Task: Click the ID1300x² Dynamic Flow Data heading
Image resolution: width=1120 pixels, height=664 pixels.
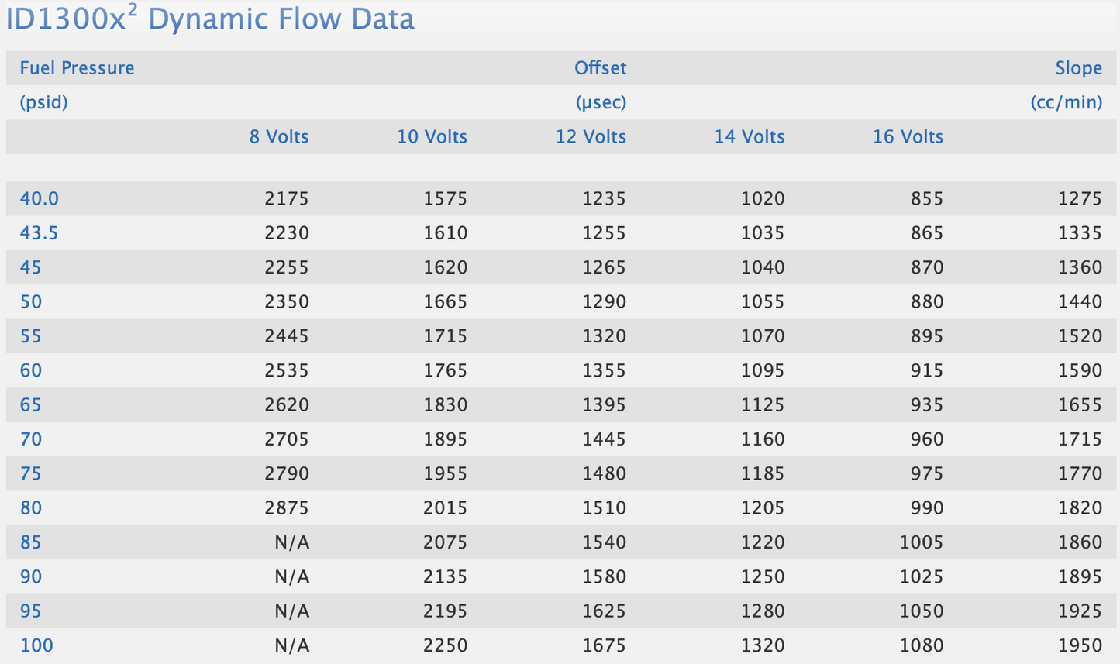Action: tap(210, 19)
